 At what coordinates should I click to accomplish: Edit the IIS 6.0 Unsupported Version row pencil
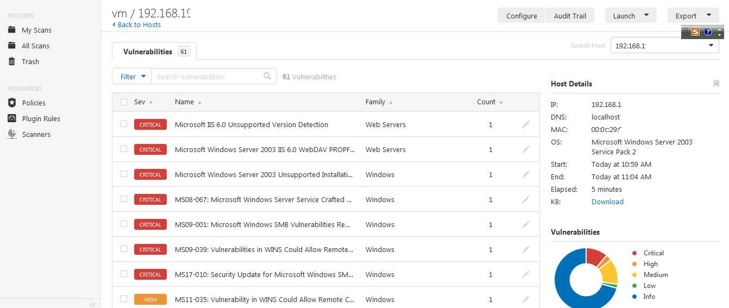click(x=525, y=124)
